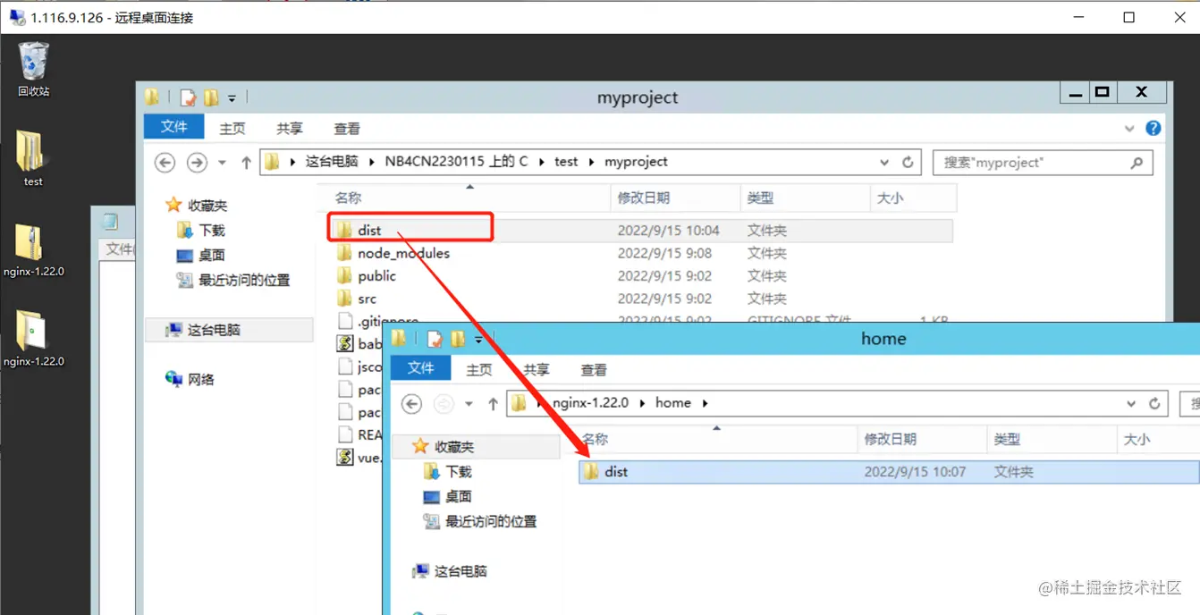Go back in myproject window

coord(165,163)
